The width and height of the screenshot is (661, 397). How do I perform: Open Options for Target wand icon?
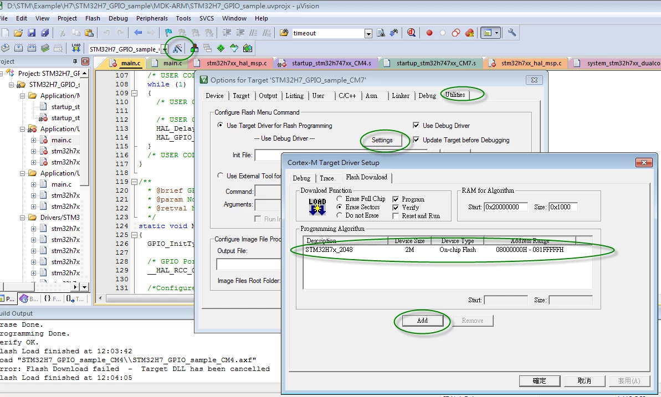click(177, 49)
